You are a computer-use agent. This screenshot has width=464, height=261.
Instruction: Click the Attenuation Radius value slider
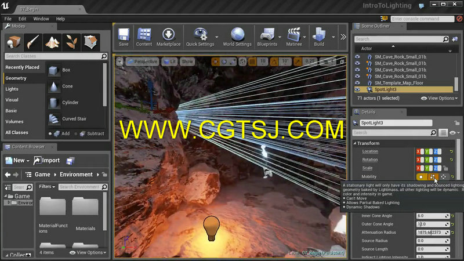pos(433,233)
